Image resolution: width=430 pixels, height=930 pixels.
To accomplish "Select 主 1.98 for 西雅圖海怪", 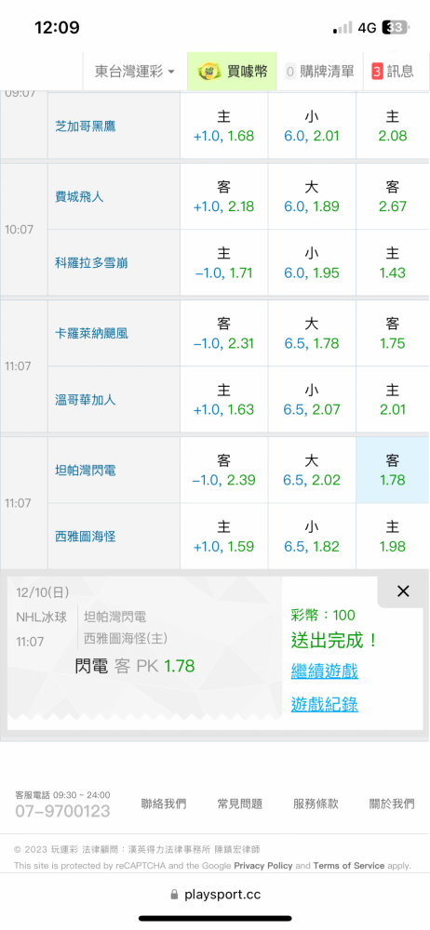I will [393, 537].
